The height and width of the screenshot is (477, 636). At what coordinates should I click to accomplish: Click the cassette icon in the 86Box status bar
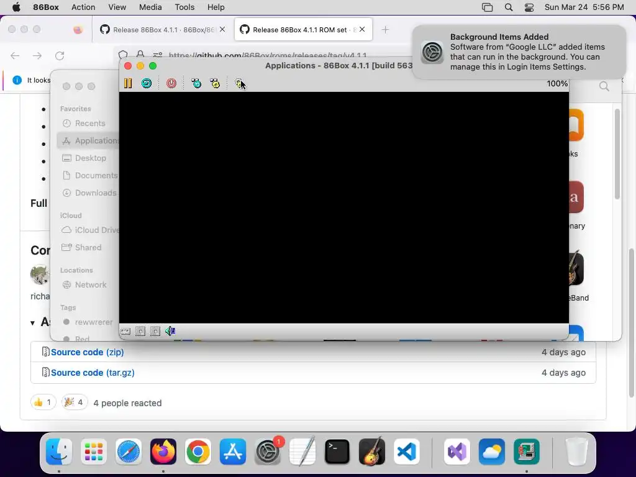(x=125, y=332)
